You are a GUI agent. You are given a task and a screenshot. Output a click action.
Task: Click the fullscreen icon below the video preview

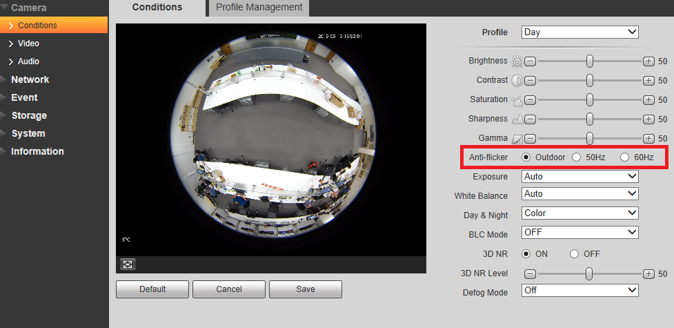pos(128,264)
